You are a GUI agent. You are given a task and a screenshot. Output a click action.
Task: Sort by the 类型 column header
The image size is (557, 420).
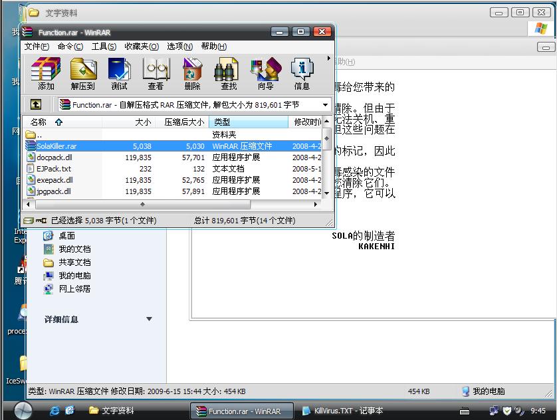pos(249,122)
